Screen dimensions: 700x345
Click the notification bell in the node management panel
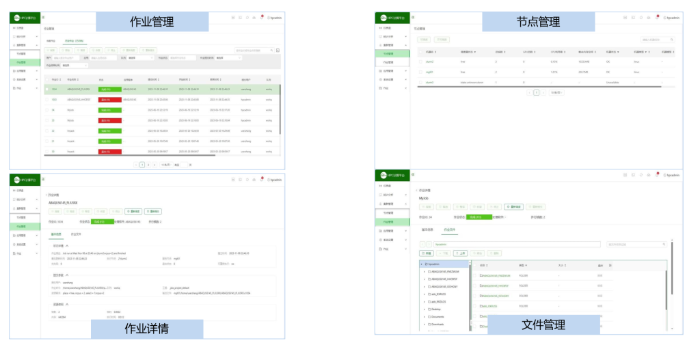(657, 17)
